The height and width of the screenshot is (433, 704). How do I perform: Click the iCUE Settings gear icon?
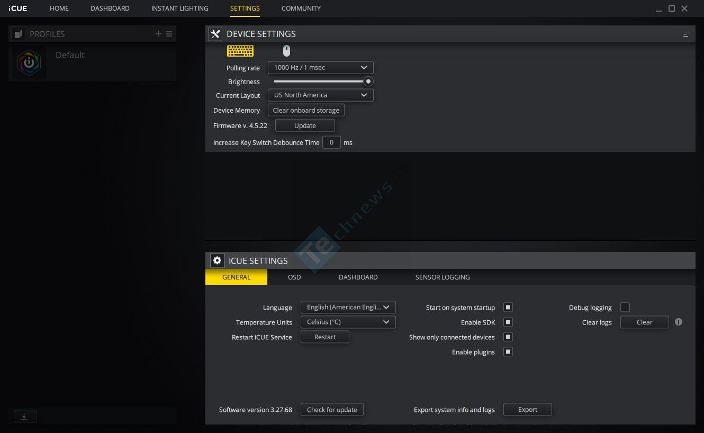[x=217, y=260]
